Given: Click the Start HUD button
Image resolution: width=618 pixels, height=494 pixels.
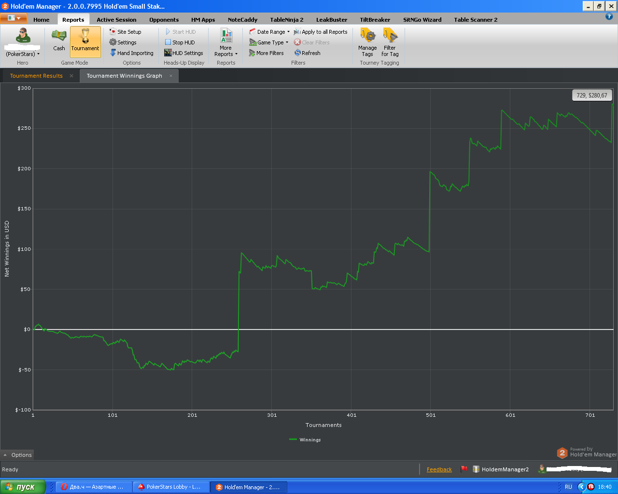Looking at the screenshot, I should (180, 32).
